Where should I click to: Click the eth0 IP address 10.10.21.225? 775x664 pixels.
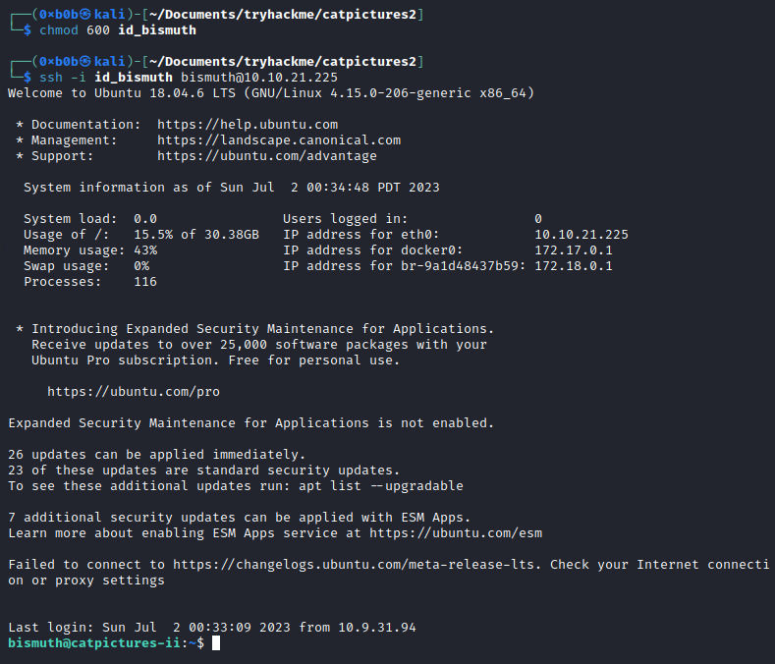581,235
